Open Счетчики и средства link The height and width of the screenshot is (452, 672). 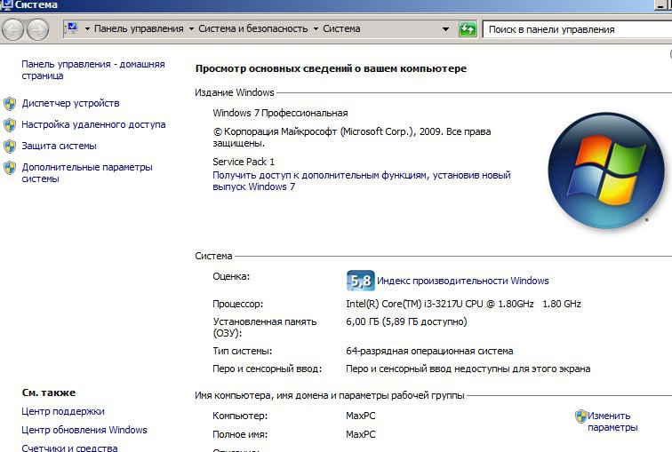point(69,448)
